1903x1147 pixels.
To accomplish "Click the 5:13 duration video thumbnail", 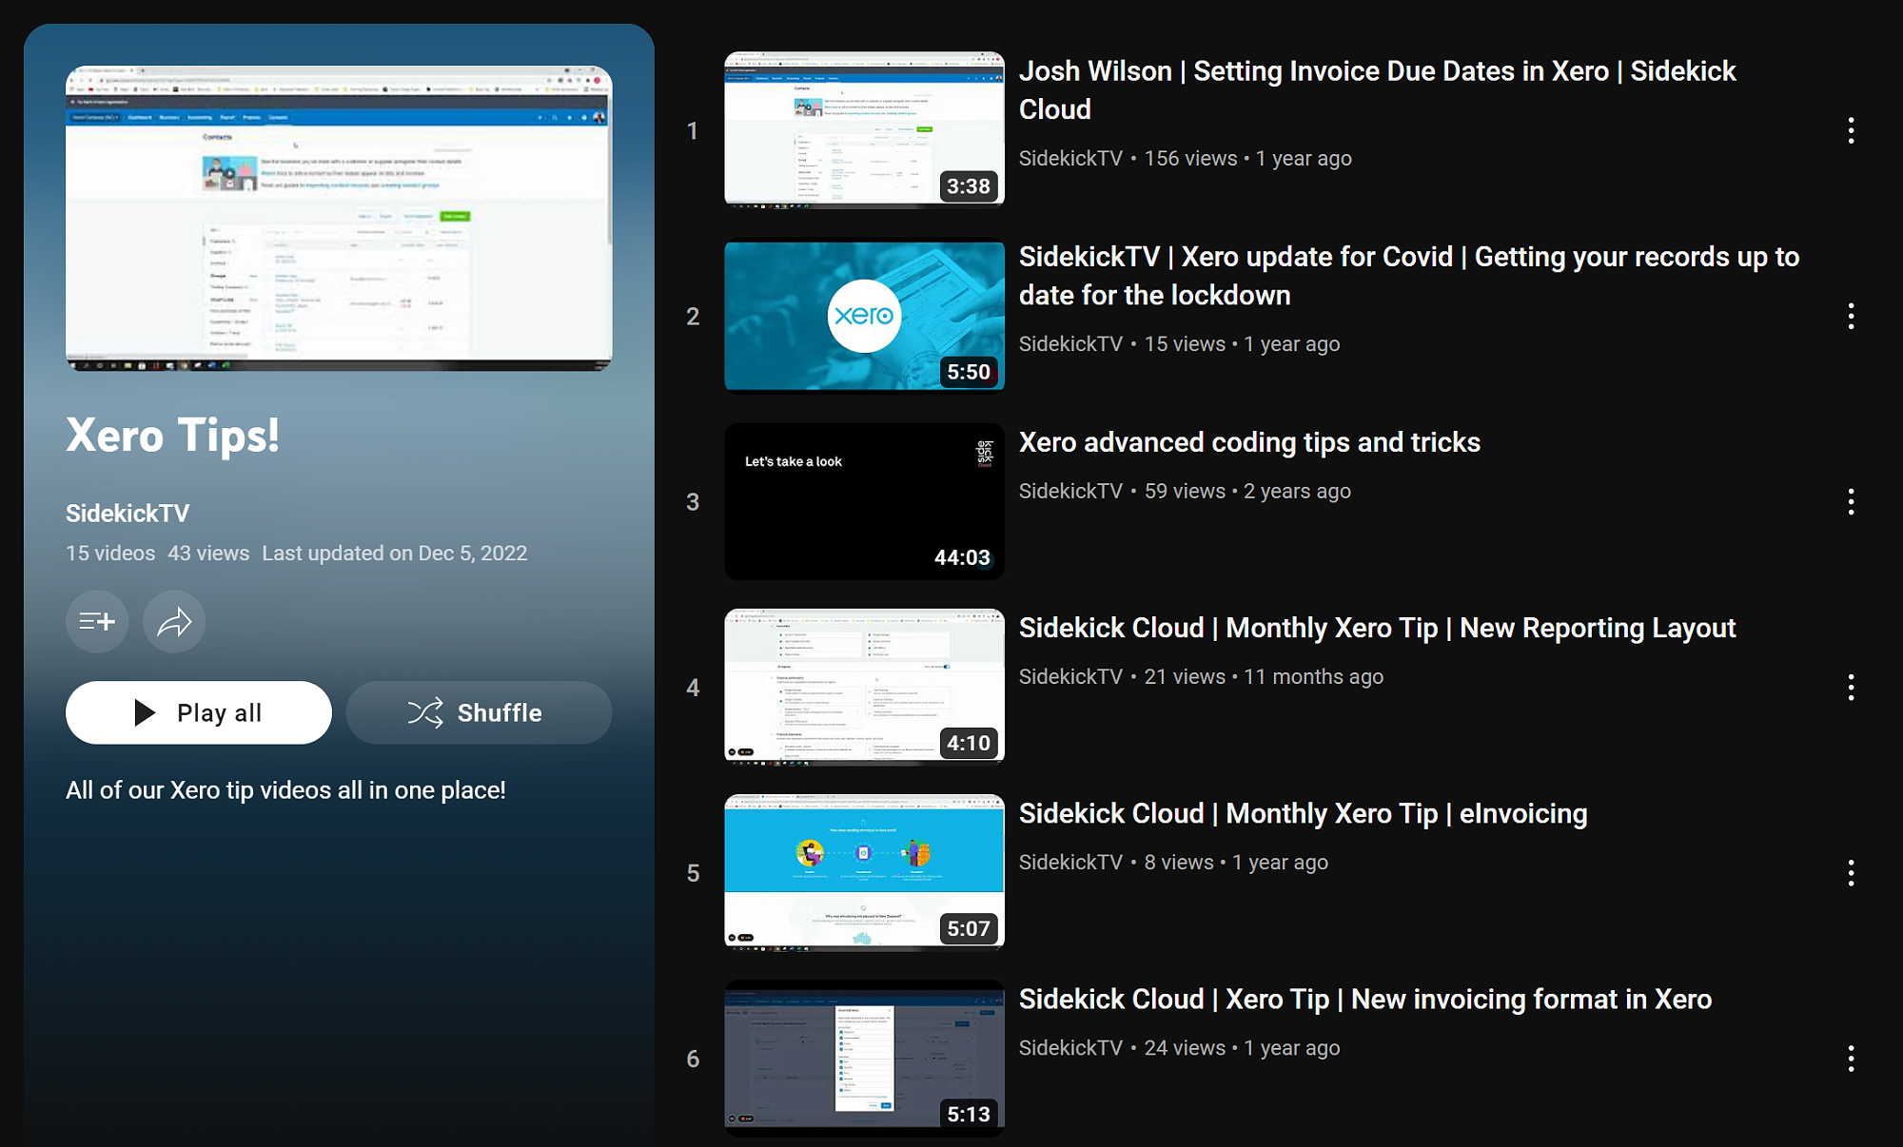I will click(864, 1058).
